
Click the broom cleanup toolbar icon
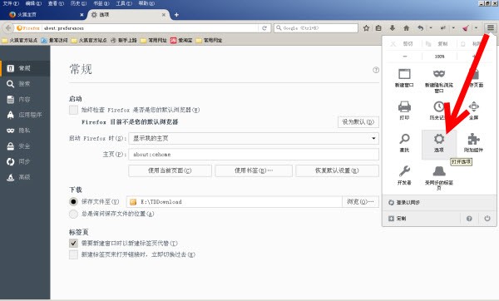click(x=466, y=28)
